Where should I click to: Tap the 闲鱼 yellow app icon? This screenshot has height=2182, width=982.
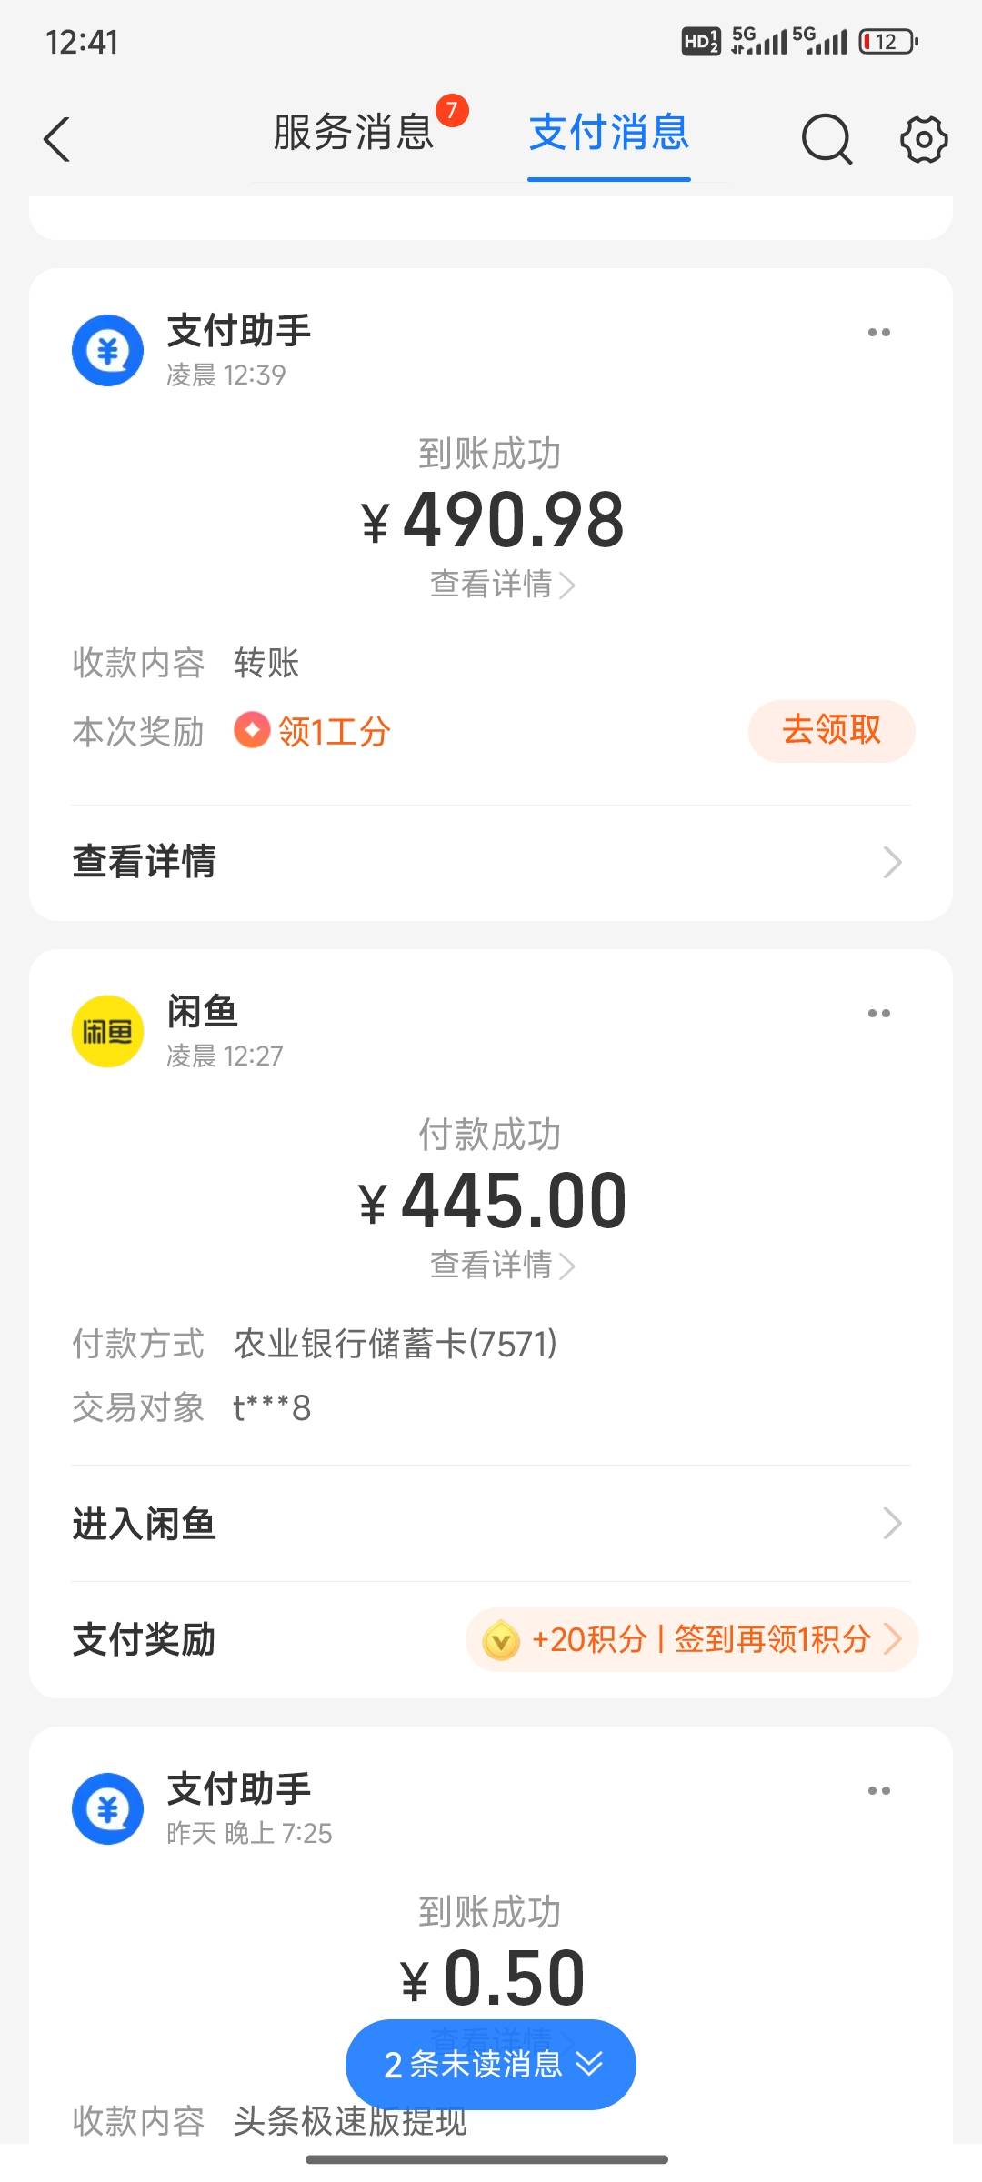pyautogui.click(x=107, y=1031)
